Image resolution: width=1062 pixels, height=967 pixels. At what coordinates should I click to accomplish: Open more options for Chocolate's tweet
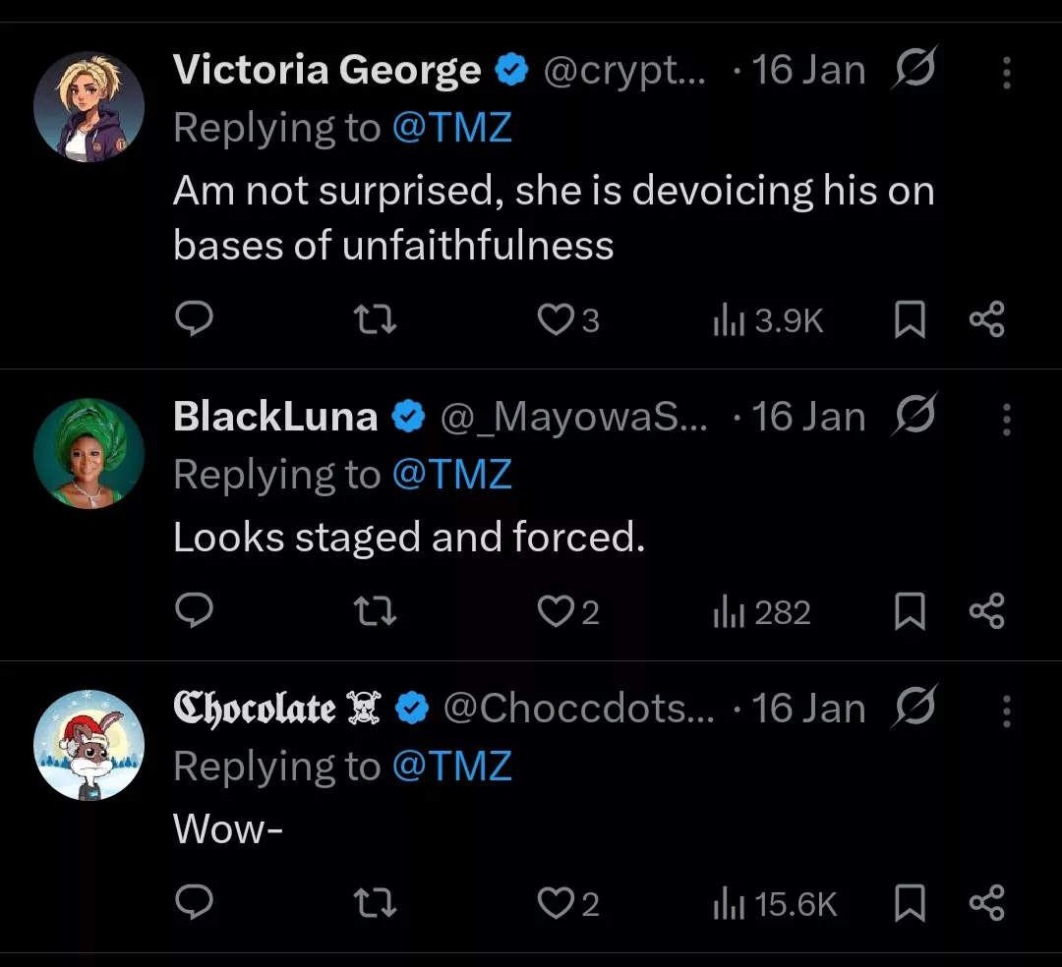pos(1006,709)
